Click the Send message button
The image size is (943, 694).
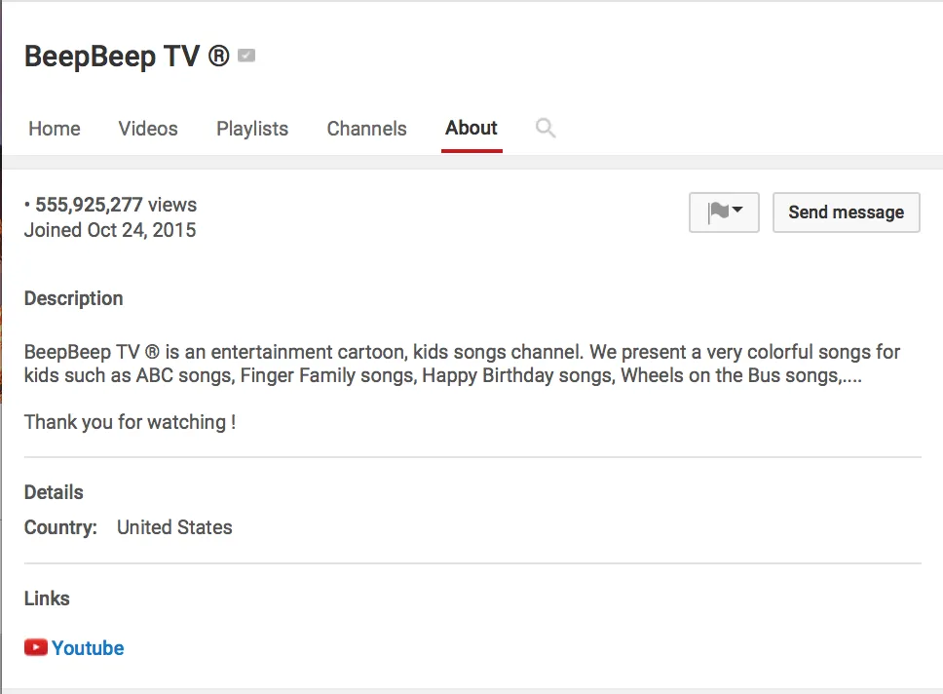click(847, 212)
